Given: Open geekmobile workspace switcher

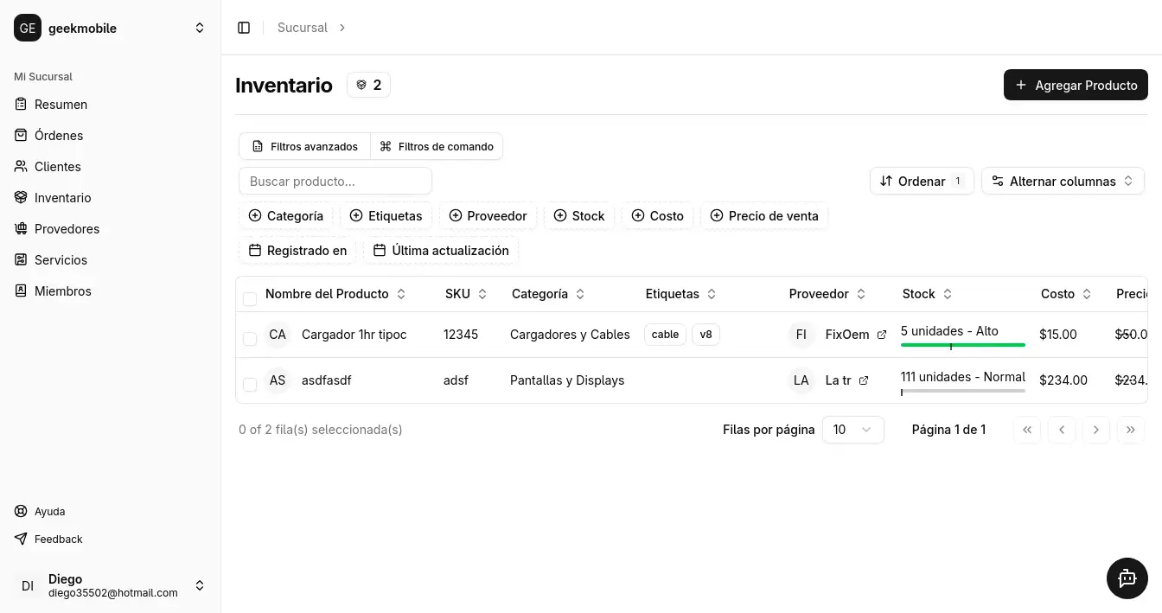Looking at the screenshot, I should tap(110, 28).
